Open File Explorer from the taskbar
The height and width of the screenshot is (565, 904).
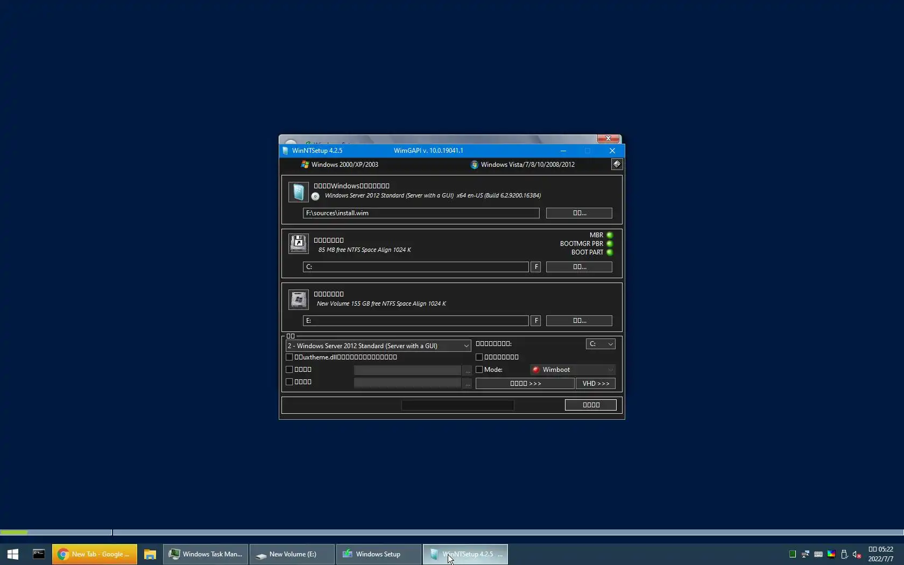150,554
